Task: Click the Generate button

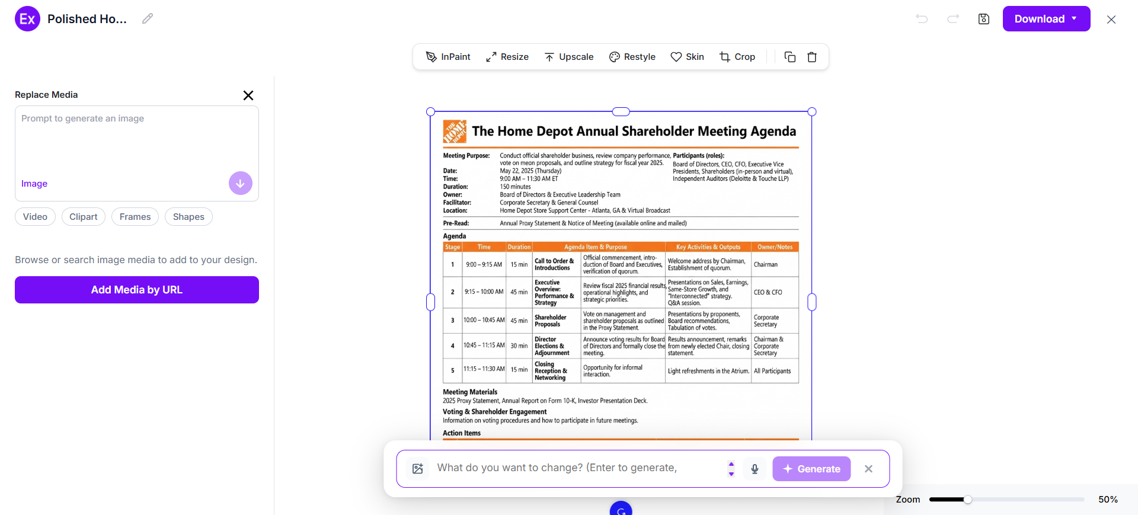Action: 811,469
